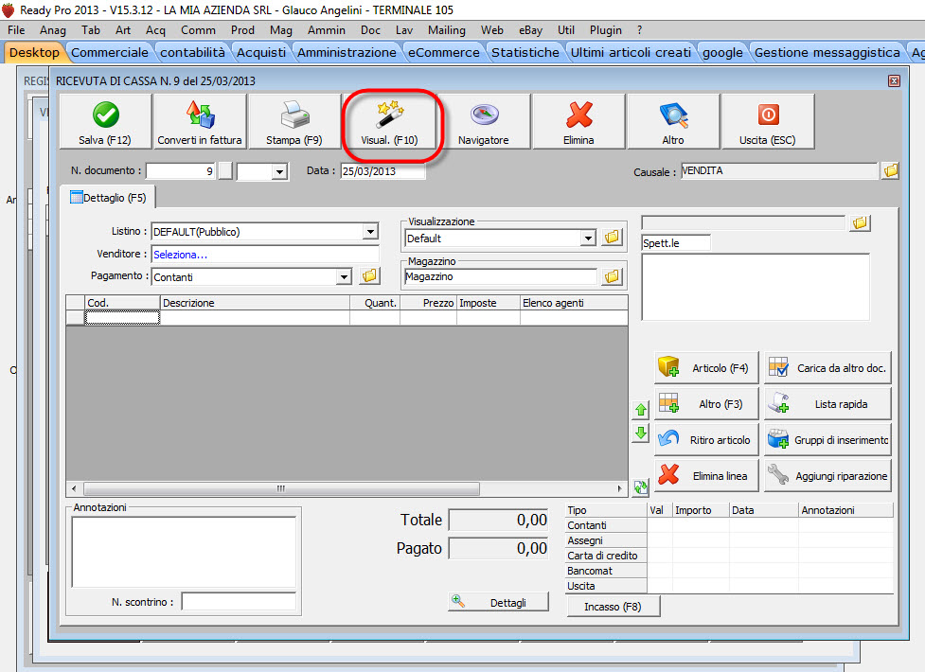The height and width of the screenshot is (672, 925).
Task: Exit via Uscita (ESC)
Action: tap(768, 121)
